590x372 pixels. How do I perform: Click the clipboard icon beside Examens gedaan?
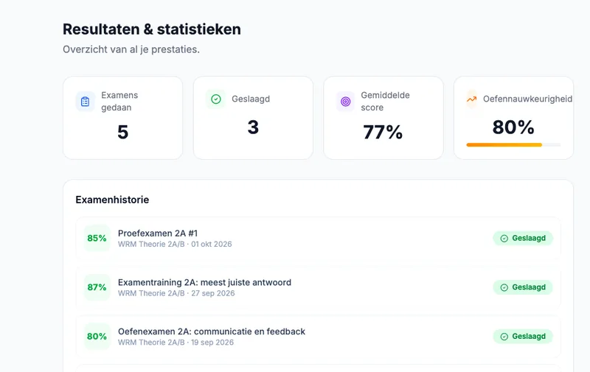[x=85, y=102]
